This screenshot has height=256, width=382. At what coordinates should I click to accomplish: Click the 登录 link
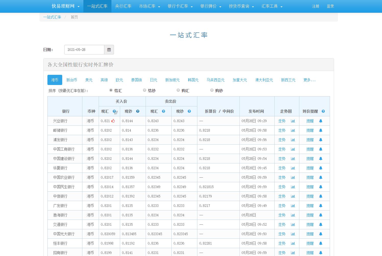[x=330, y=6]
